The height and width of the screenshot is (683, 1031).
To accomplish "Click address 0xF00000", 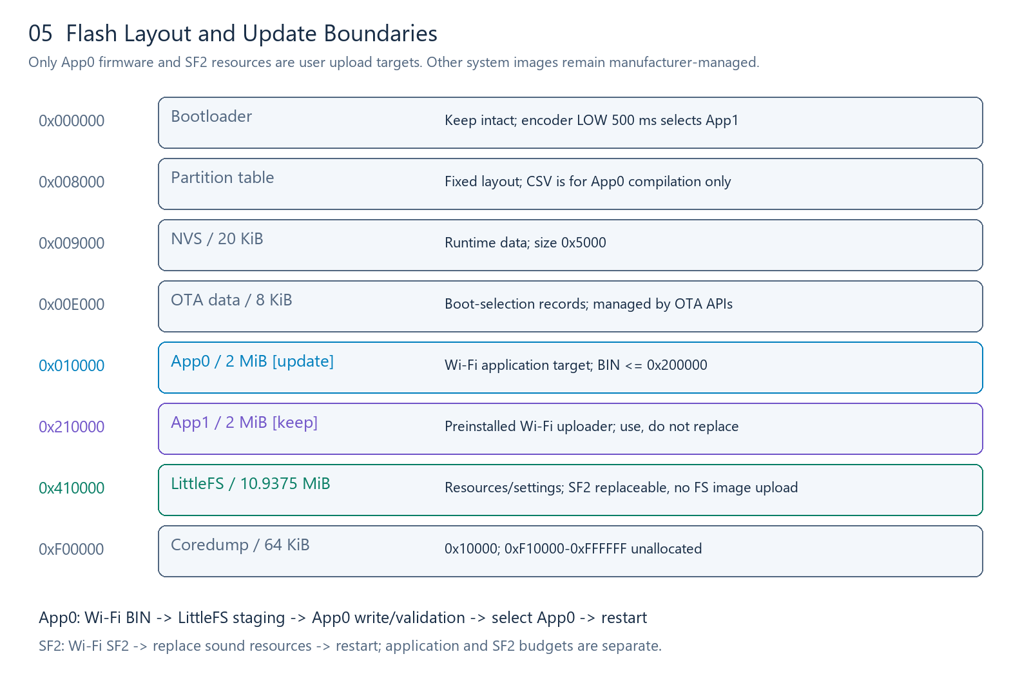I will coord(72,550).
